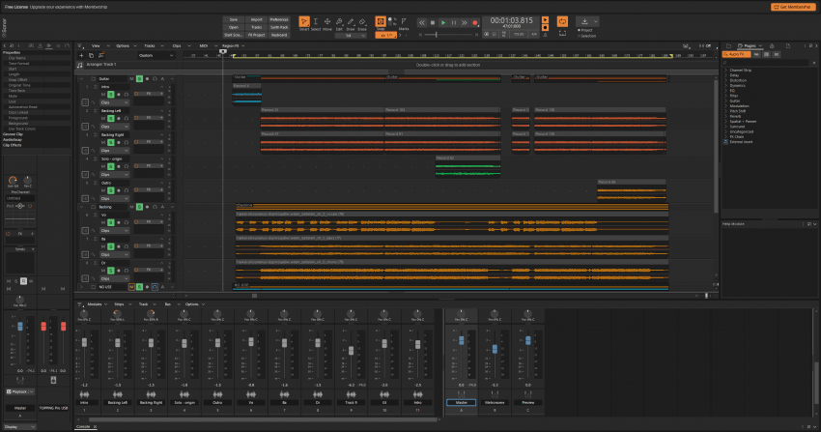The image size is (821, 432).
Task: Open the Tracks menu in track view
Action: coord(150,45)
